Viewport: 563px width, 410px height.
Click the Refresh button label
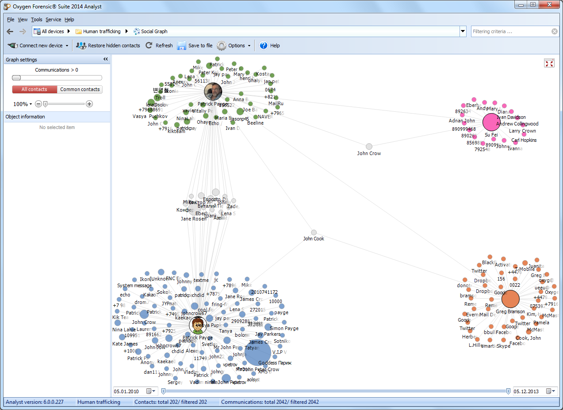(x=164, y=46)
